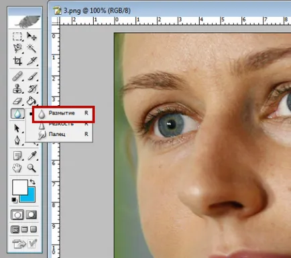Select the Zoom magnifier tool
This screenshot has width=291, height=258.
[32, 168]
